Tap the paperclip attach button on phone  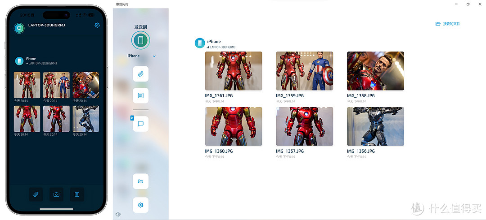click(x=36, y=194)
